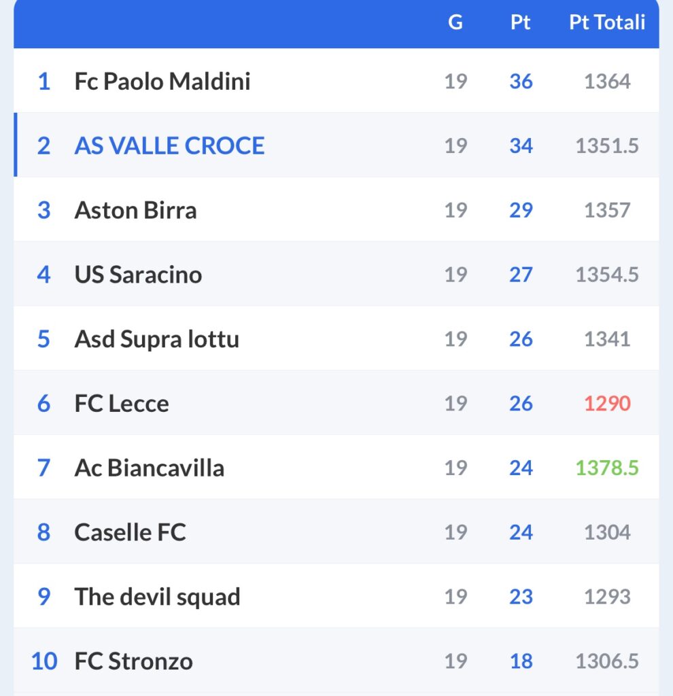Image resolution: width=673 pixels, height=696 pixels.
Task: Open the Ac Biancavilla team entry
Action: point(149,468)
